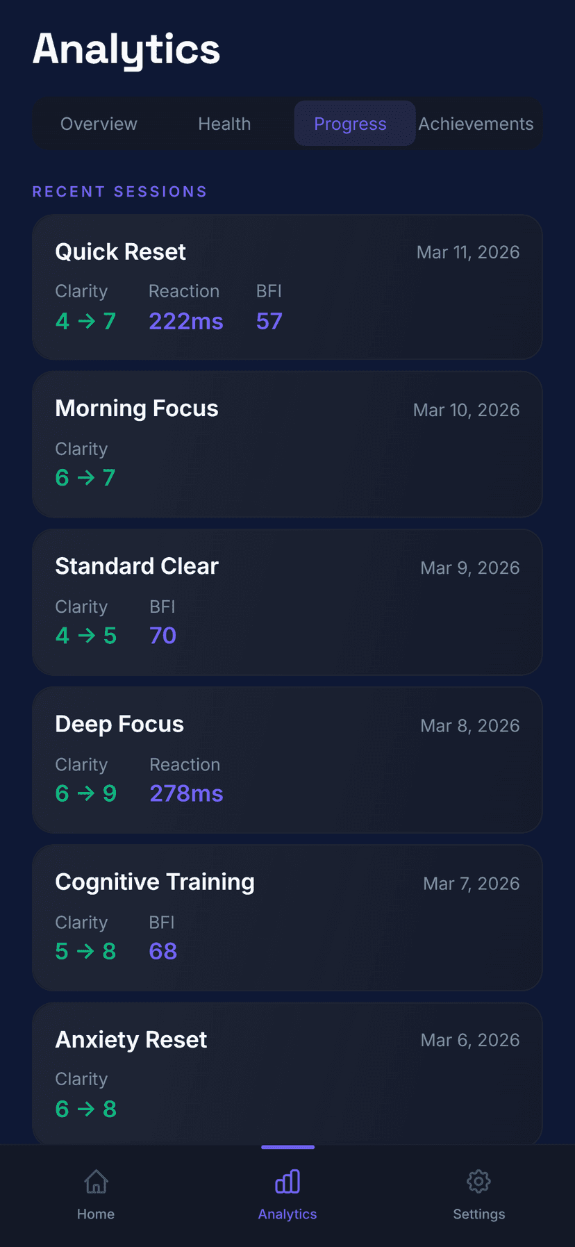This screenshot has height=1247, width=575.
Task: Tap the clarity change 5 to 8 value
Action: pos(85,951)
